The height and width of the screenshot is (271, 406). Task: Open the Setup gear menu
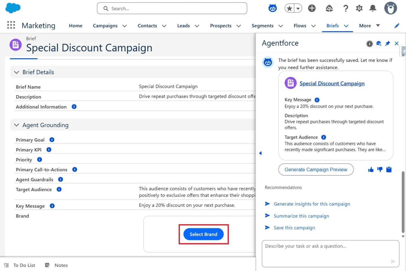359,9
